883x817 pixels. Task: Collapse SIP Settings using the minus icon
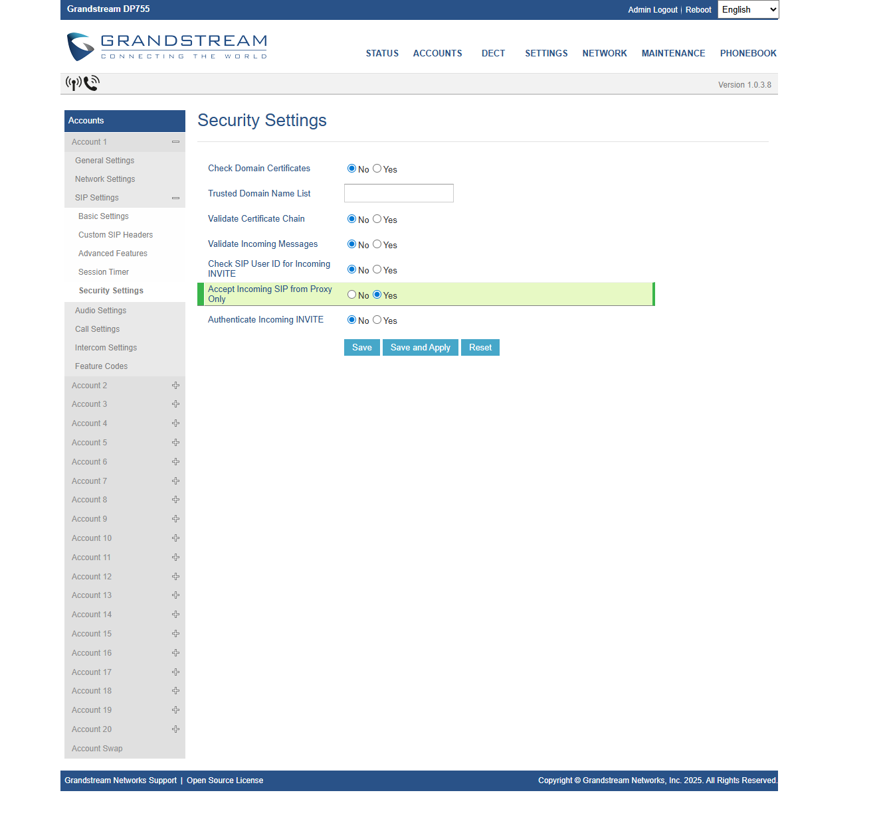coord(175,198)
